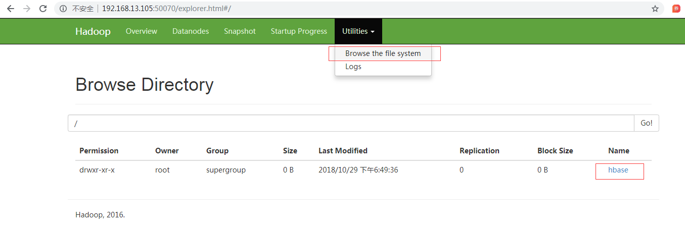The image size is (685, 231).
Task: Go to the Overview tab
Action: (x=142, y=31)
